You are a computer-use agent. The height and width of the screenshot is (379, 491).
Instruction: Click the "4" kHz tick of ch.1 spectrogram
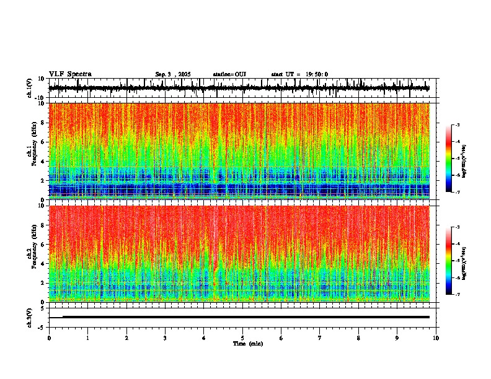point(43,162)
